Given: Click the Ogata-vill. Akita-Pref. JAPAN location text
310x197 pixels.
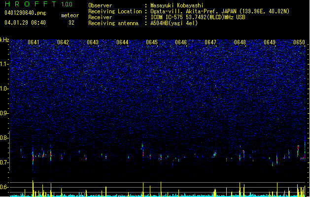Looking at the screenshot, I should click(220, 11).
